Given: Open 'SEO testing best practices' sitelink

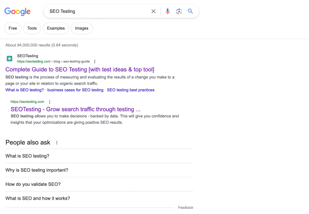Looking at the screenshot, I should (131, 90).
